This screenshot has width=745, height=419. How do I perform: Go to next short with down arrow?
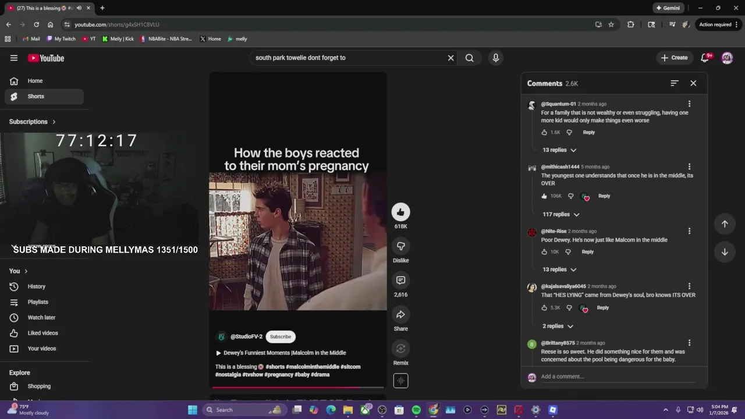click(x=725, y=252)
